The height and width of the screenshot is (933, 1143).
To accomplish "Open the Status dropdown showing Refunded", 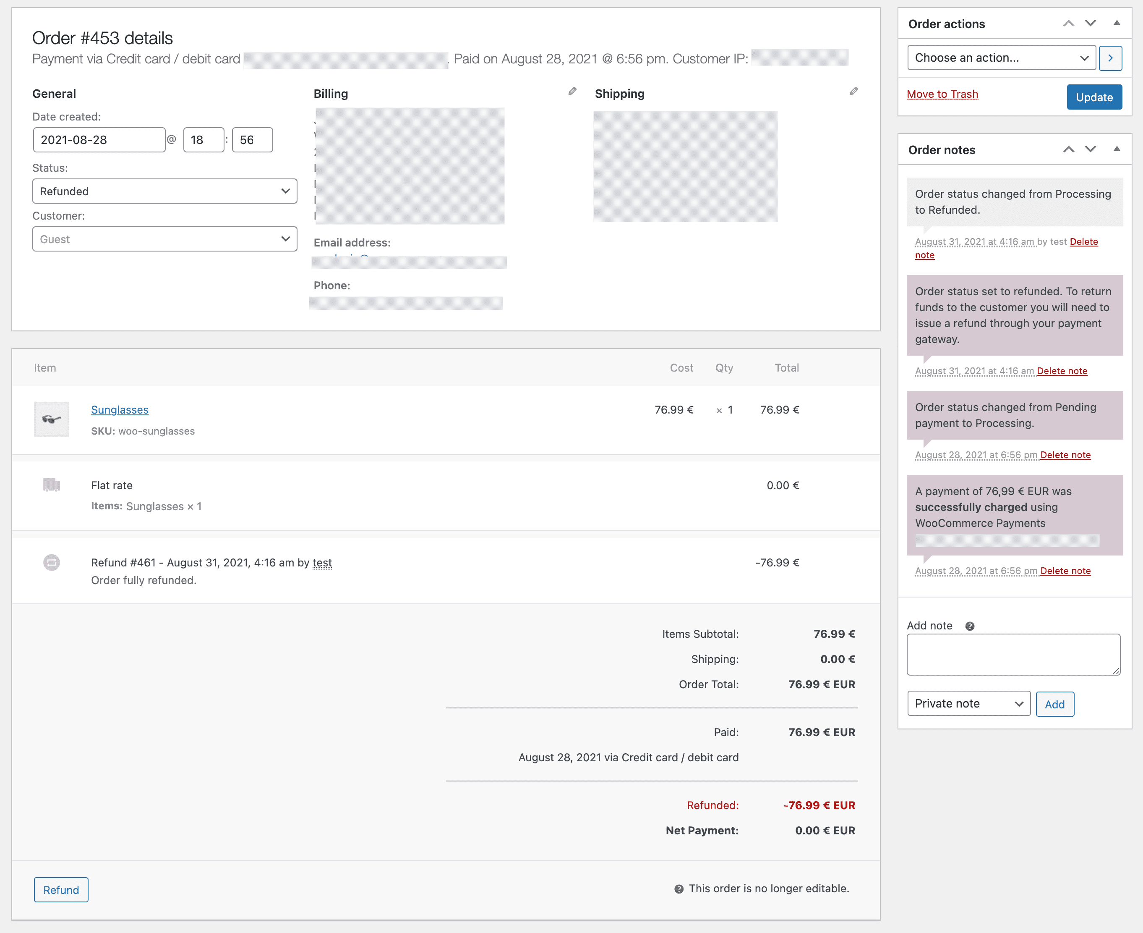I will point(165,191).
